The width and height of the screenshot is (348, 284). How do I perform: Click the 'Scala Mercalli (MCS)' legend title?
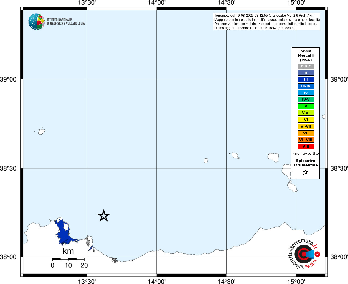click(306, 55)
